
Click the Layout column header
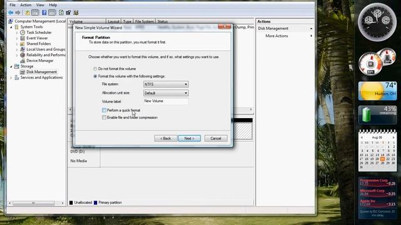point(113,21)
